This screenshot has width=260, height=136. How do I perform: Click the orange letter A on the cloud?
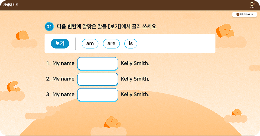click(22, 35)
